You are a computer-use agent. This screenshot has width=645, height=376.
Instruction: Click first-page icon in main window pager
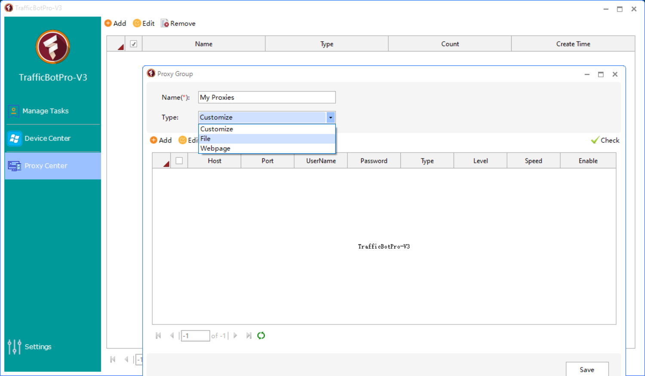point(113,359)
